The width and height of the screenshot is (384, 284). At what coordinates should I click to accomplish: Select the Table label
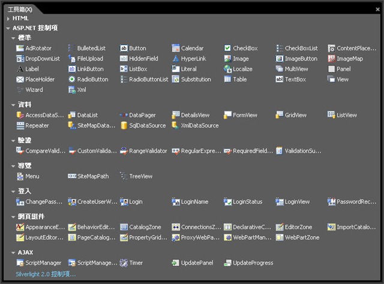(240, 79)
